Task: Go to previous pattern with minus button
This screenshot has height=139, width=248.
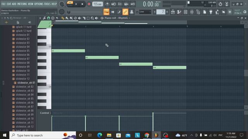Action: (155, 12)
